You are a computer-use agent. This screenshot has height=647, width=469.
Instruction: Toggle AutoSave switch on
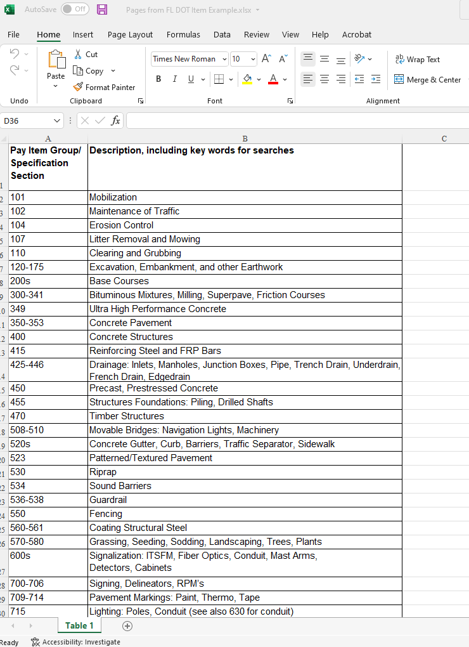75,9
